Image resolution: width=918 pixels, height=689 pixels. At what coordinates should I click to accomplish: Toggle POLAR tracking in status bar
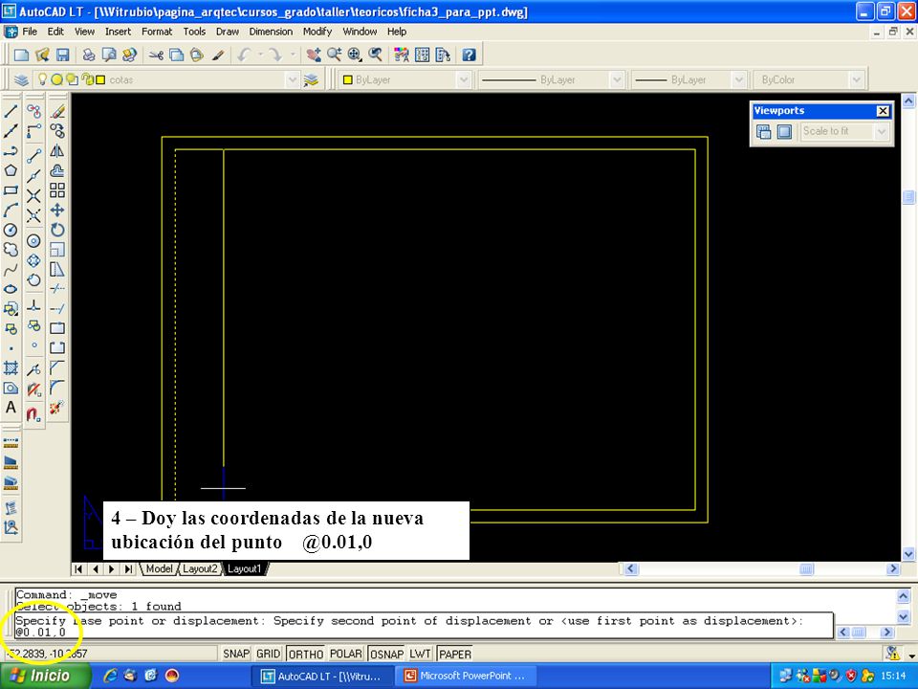[x=346, y=654]
